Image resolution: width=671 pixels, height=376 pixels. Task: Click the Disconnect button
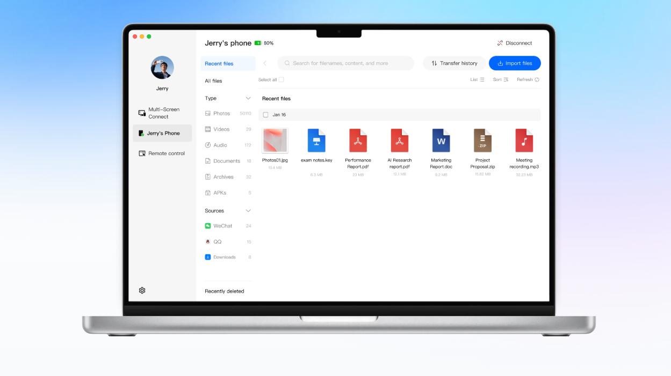(515, 43)
